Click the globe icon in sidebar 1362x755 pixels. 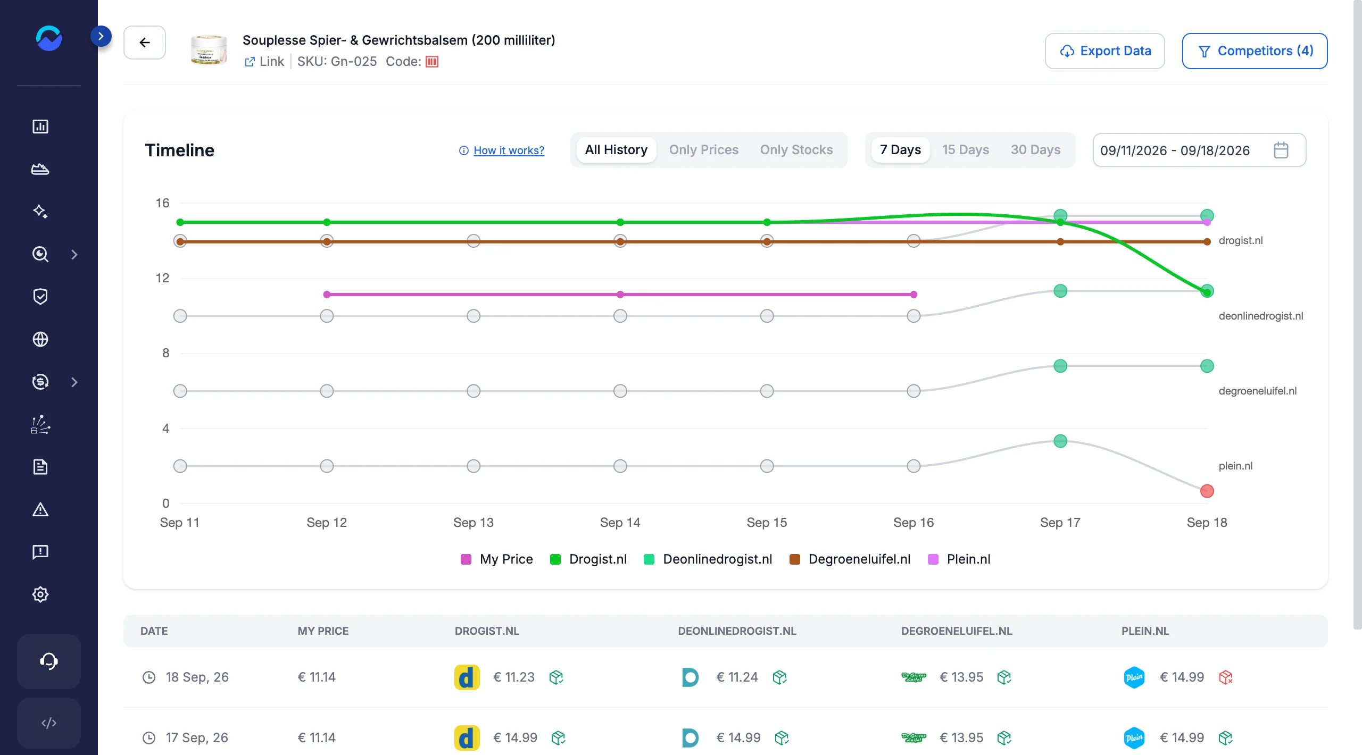tap(40, 339)
